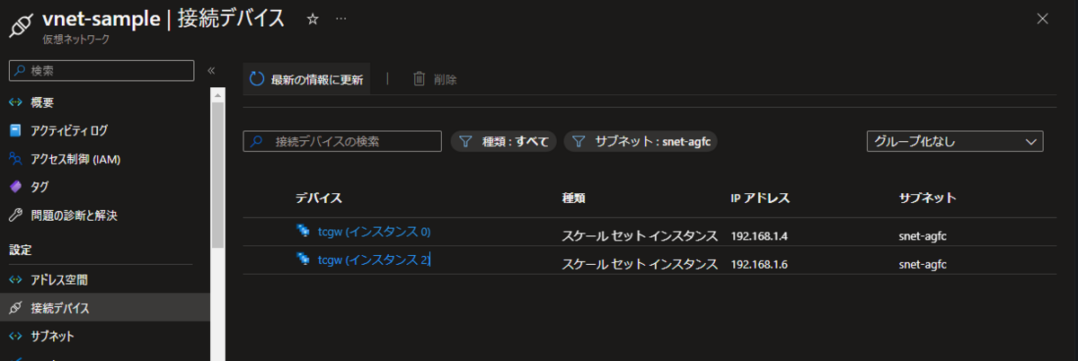This screenshot has height=361, width=1078.
Task: Select the 192.168.1.6 IP cell
Action: pyautogui.click(x=760, y=264)
